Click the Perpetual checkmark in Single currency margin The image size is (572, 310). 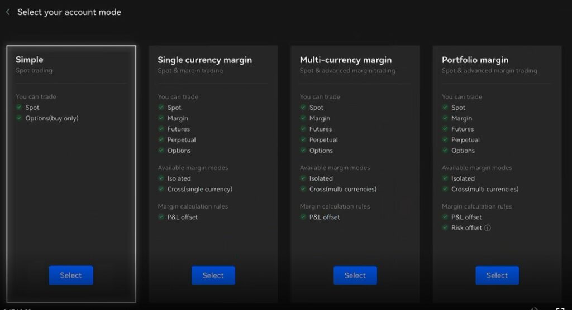pos(161,140)
